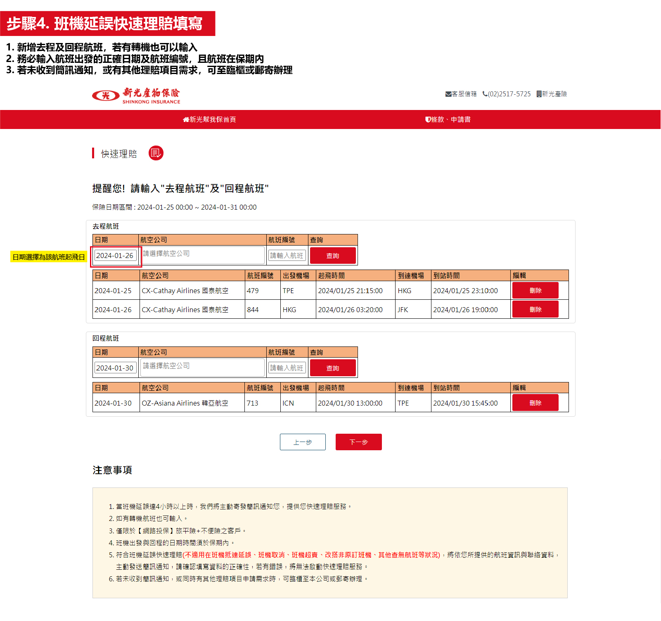
Task: Click the red quick-claim document icon
Action: point(156,153)
